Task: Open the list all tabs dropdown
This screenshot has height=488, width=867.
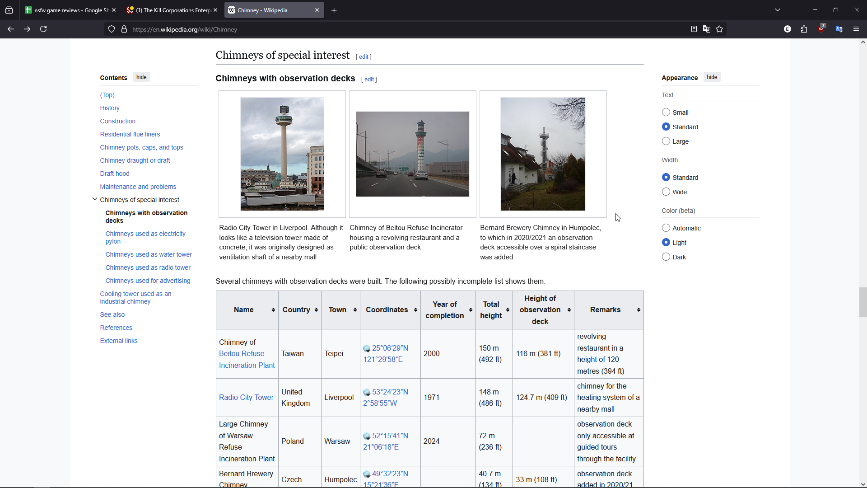Action: [778, 10]
